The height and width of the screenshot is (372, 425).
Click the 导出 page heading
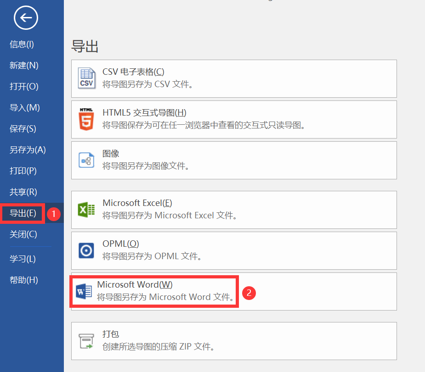pos(85,46)
